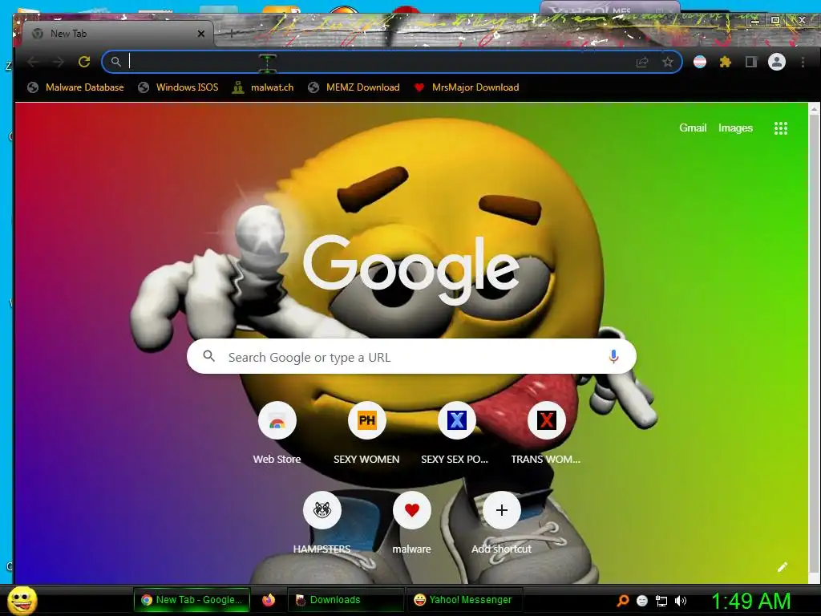The width and height of the screenshot is (821, 616).
Task: Open the Google apps grid
Action: (x=781, y=128)
